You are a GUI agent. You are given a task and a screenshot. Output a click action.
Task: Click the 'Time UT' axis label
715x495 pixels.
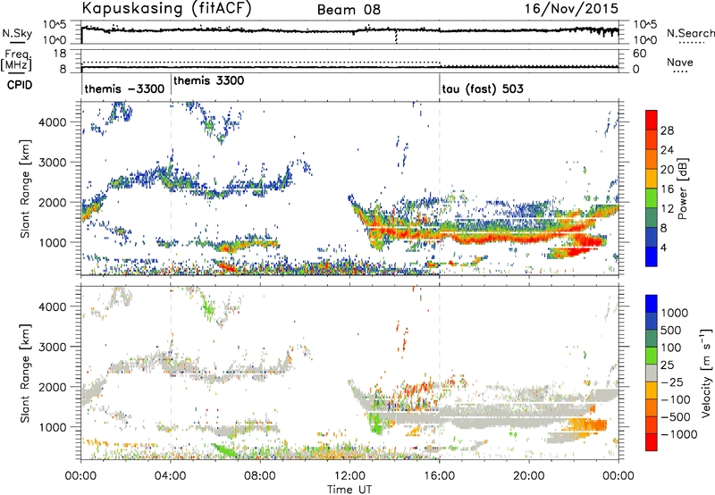(x=349, y=490)
